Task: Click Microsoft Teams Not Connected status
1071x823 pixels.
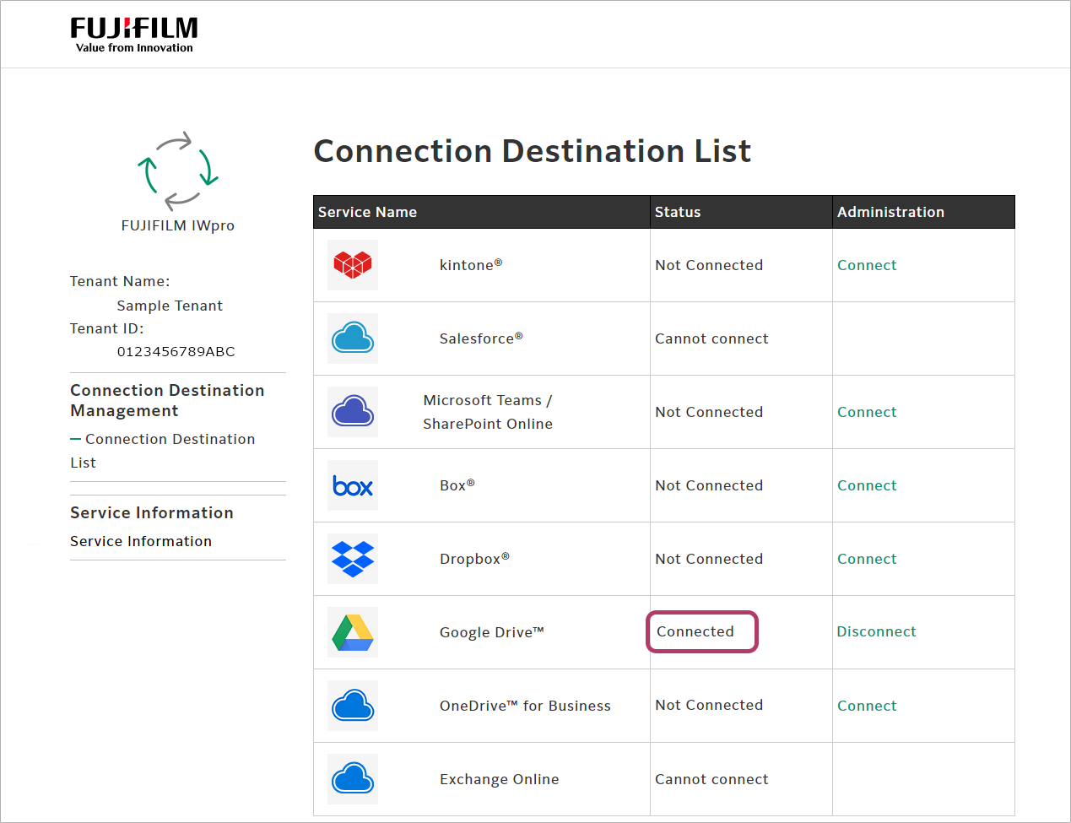Action: click(709, 412)
